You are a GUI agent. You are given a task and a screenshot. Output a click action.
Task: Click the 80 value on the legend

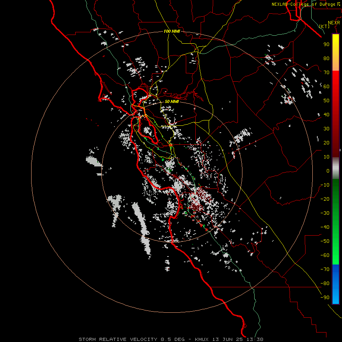click(326, 59)
